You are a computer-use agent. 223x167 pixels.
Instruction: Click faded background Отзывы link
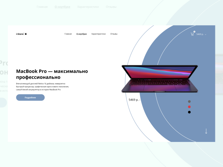111,7
